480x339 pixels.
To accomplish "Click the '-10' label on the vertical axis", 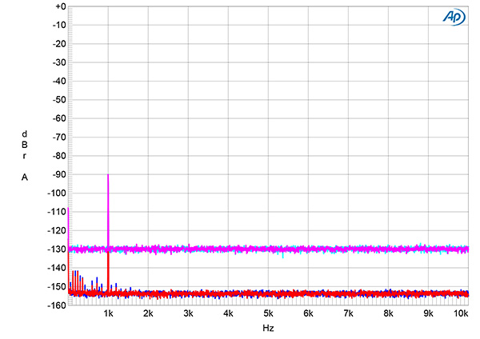I will pos(59,25).
